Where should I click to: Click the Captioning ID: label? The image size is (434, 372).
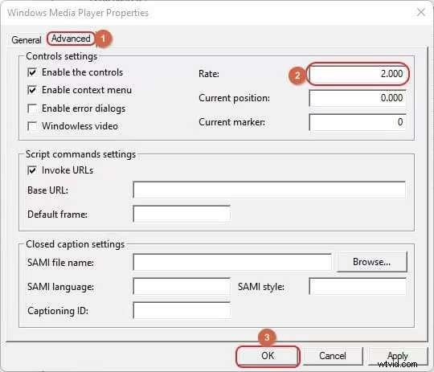[58, 311]
